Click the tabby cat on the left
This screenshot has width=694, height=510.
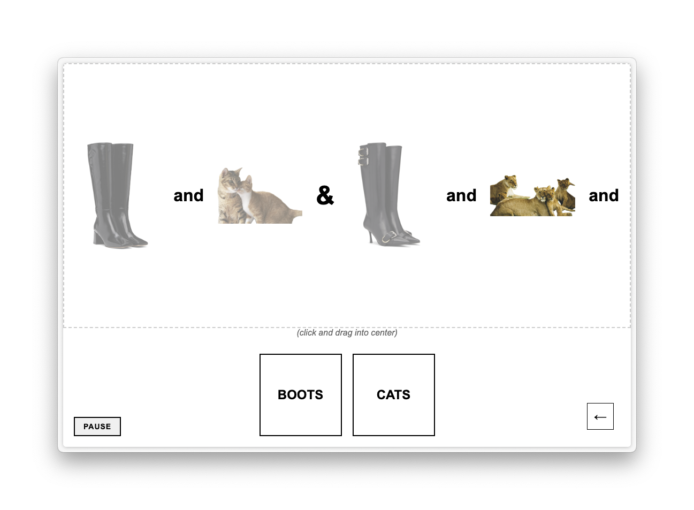point(231,195)
